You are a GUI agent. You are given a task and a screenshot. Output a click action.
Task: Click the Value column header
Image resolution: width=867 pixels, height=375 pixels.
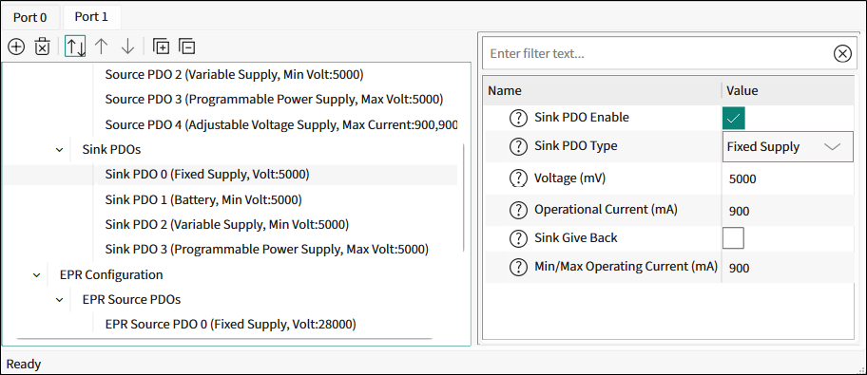click(742, 90)
